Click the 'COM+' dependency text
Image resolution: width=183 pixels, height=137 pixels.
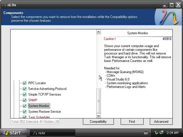(x=111, y=76)
